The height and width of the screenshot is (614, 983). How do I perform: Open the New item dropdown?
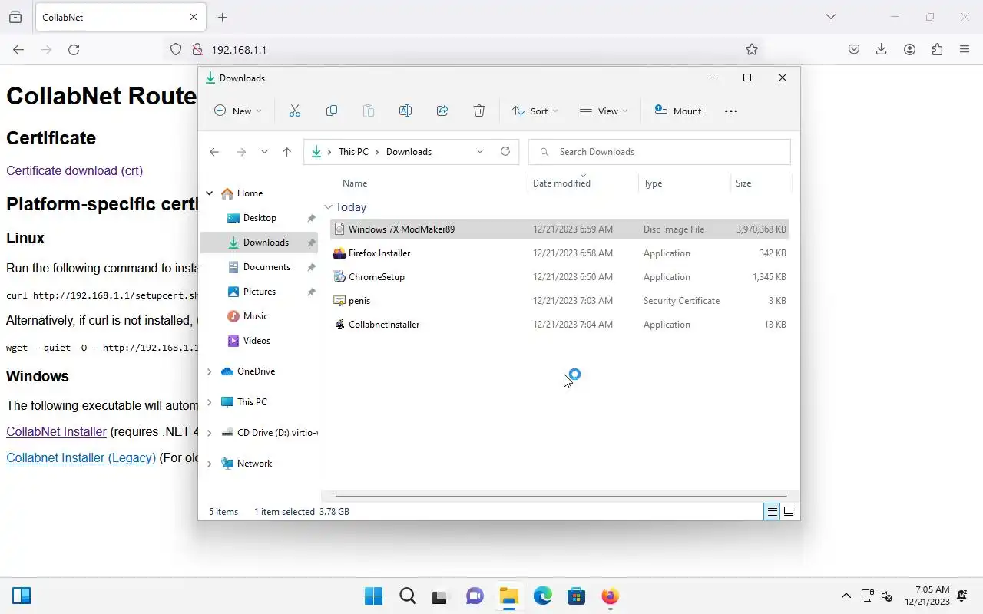237,111
